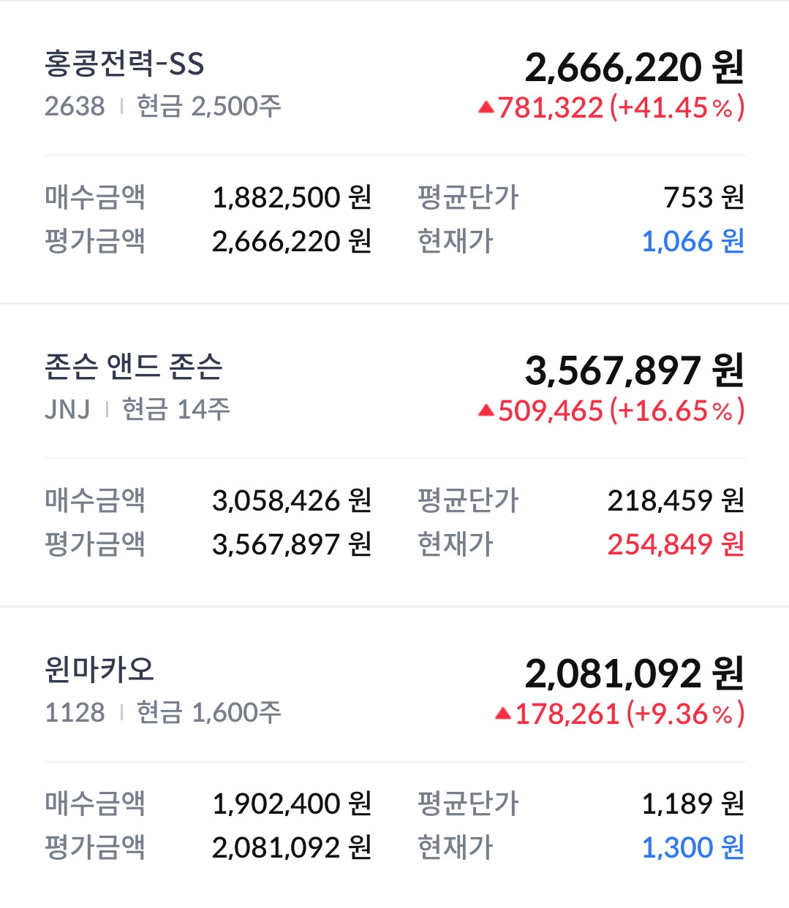Select the JNJ ticker symbol
The height and width of the screenshot is (908, 789).
tap(67, 410)
